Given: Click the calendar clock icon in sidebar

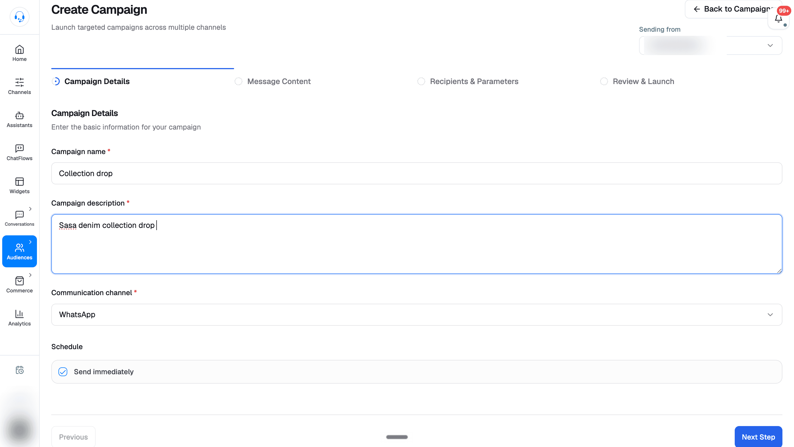Looking at the screenshot, I should (x=19, y=370).
